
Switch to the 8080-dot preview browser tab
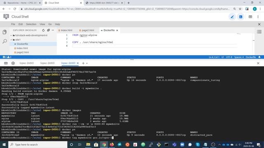[x=104, y=3]
